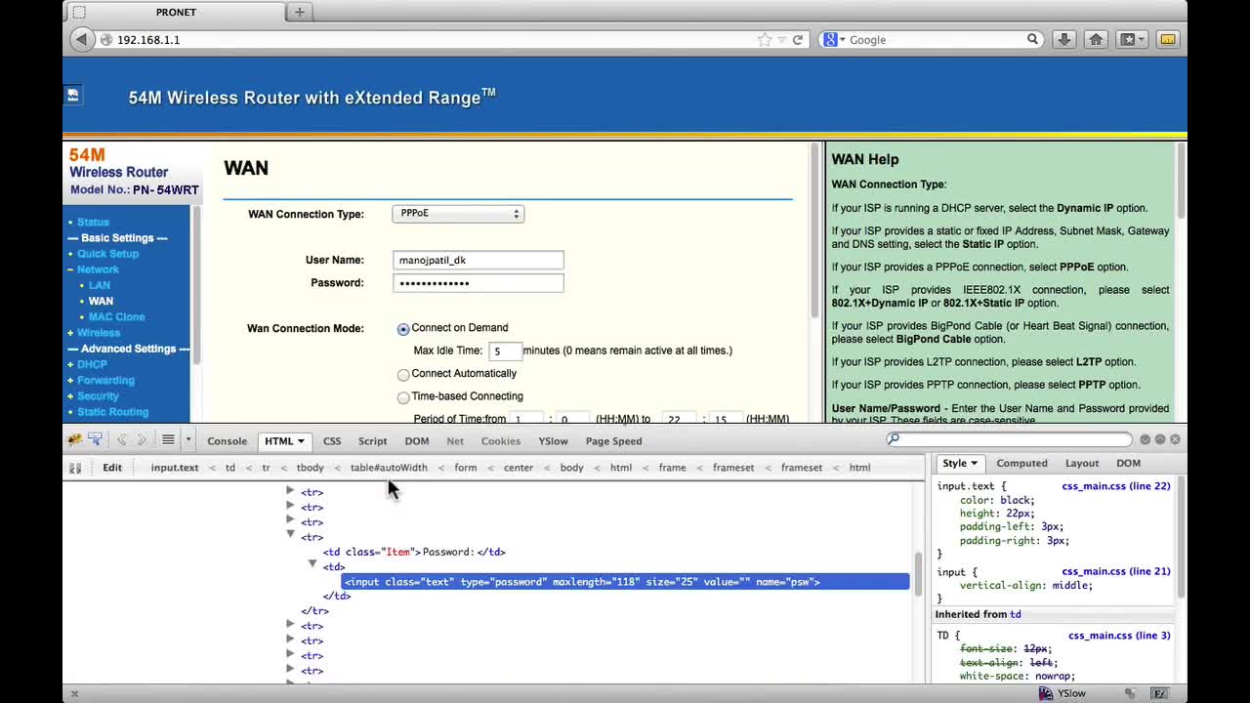Click the Max Idle Time input
This screenshot has width=1250, height=703.
pyautogui.click(x=505, y=351)
